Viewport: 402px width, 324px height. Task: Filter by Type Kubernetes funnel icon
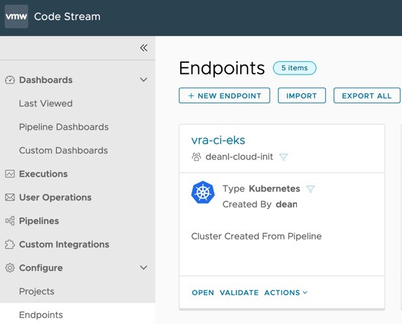point(311,189)
